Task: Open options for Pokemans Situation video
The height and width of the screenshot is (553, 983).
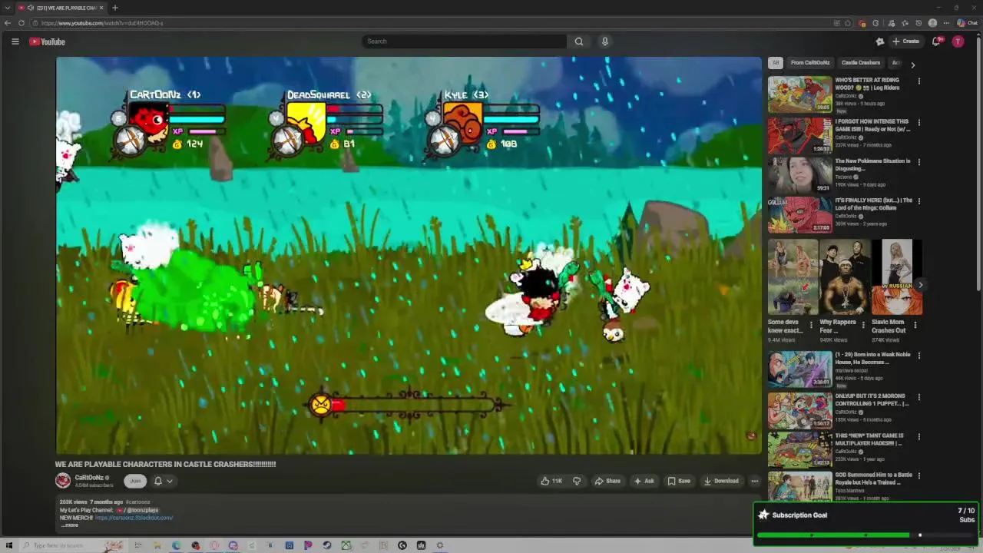Action: click(918, 162)
